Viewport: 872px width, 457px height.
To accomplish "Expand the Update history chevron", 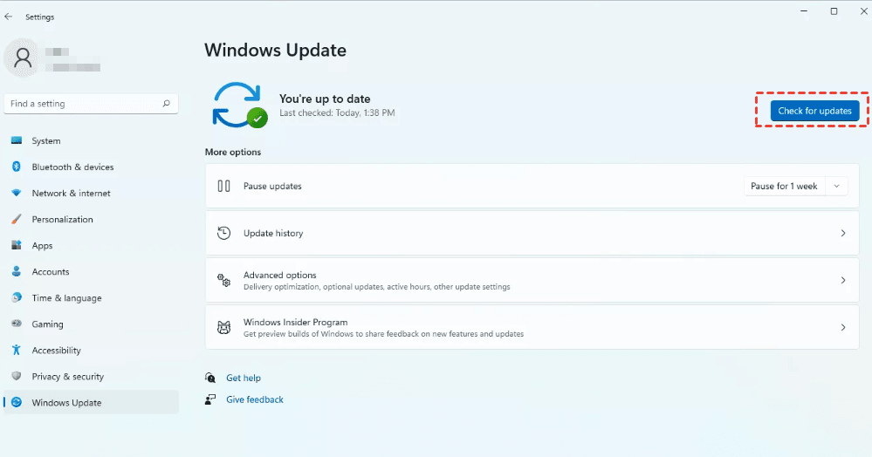I will pyautogui.click(x=842, y=233).
